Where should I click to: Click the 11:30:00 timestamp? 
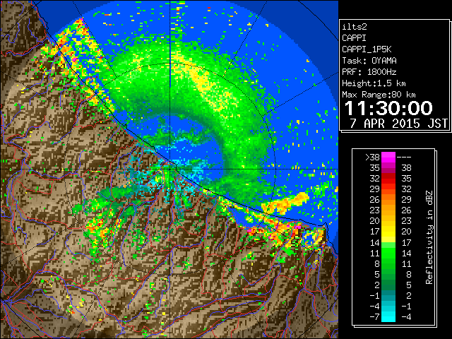(388, 108)
